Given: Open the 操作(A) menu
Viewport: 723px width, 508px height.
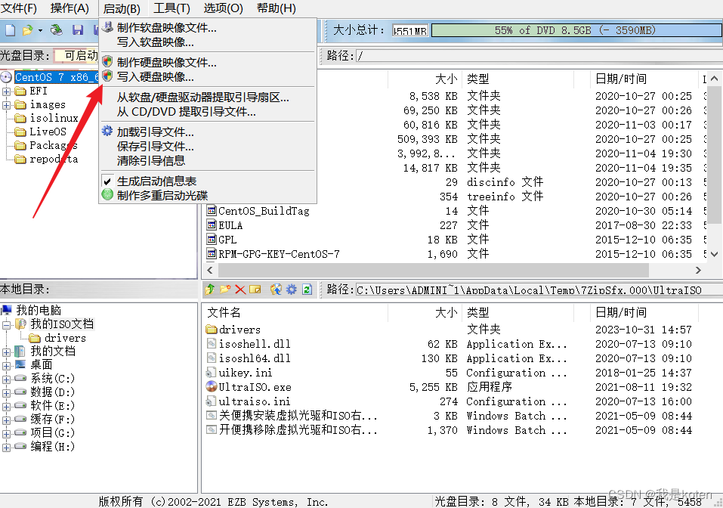Looking at the screenshot, I should pos(70,8).
